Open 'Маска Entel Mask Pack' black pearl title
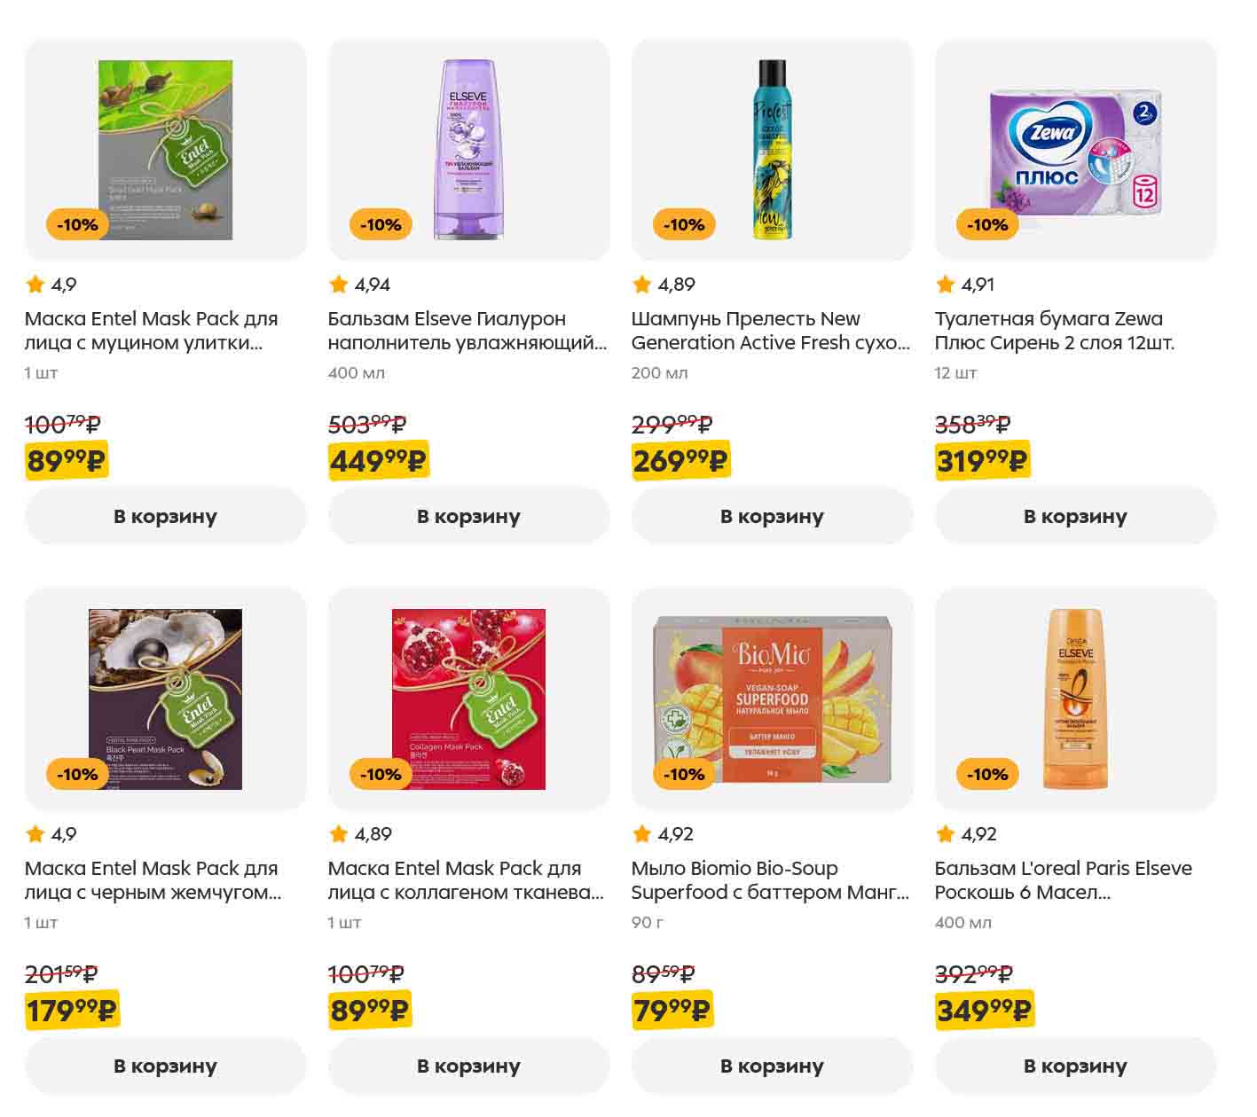Screen dimensions: 1257x1117 152,880
